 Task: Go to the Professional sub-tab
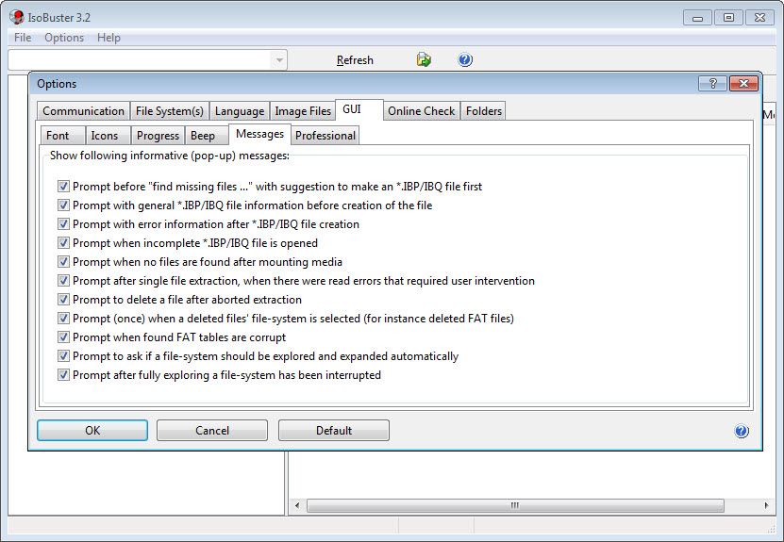pos(325,136)
